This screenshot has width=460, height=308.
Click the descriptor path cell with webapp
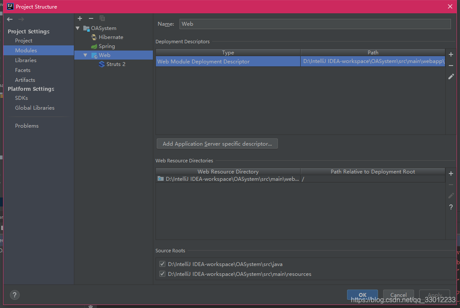pyautogui.click(x=373, y=61)
